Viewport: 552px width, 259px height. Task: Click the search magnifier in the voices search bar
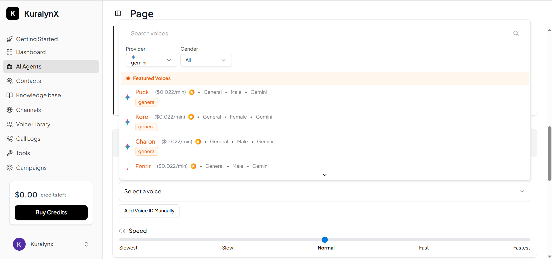(x=516, y=33)
